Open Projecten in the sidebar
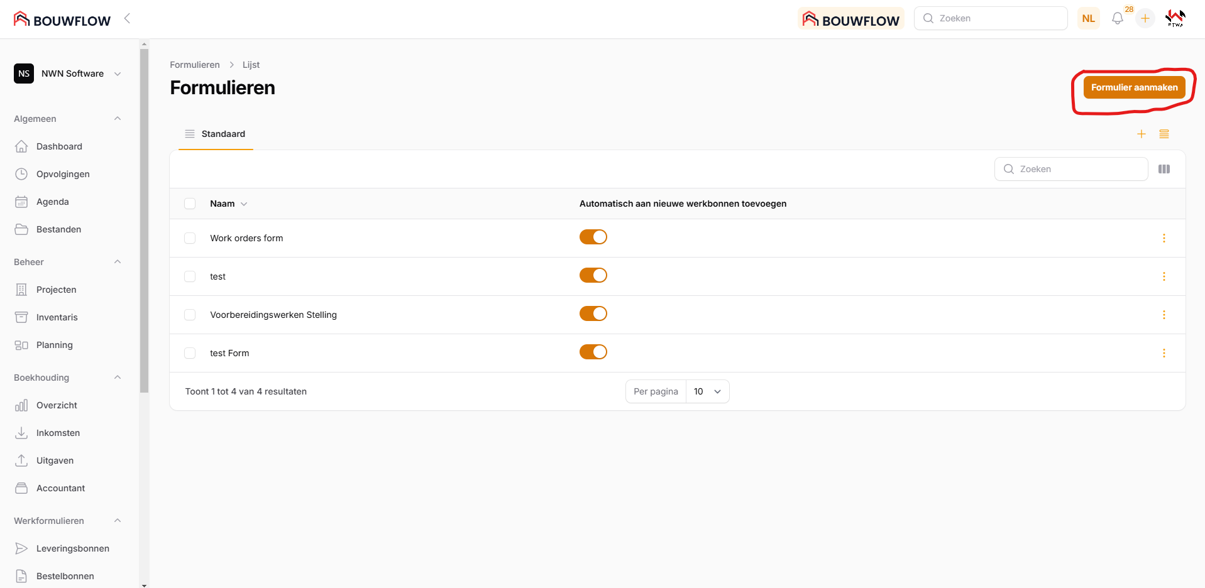The height and width of the screenshot is (588, 1205). coord(56,290)
